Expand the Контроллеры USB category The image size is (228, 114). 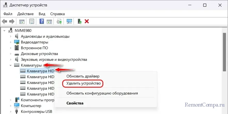(x=11, y=111)
